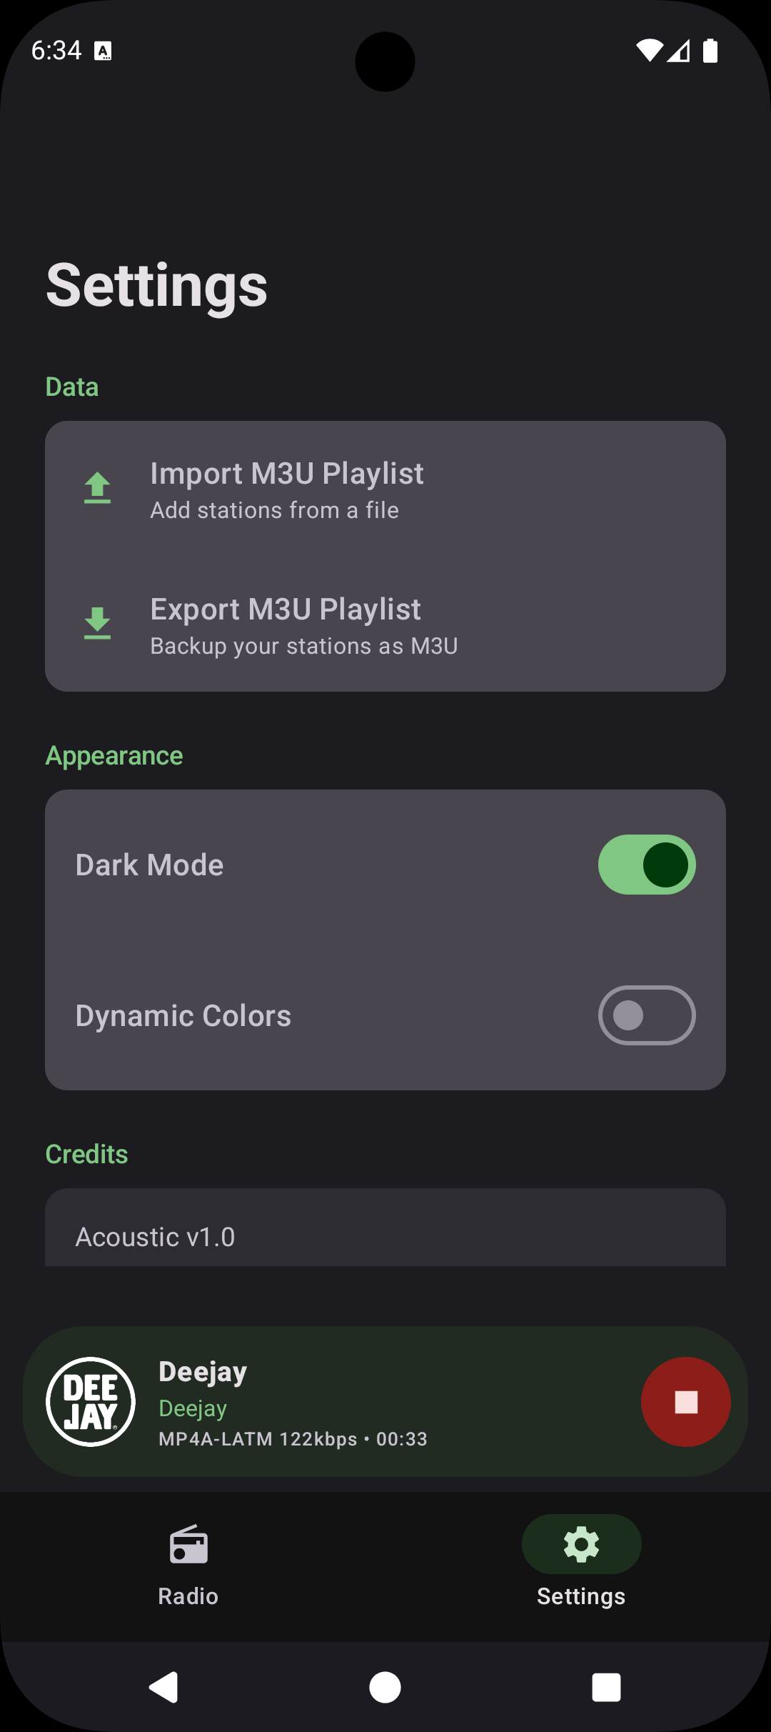Open the Deejay station logo thumbnail
The width and height of the screenshot is (771, 1732).
[91, 1402]
